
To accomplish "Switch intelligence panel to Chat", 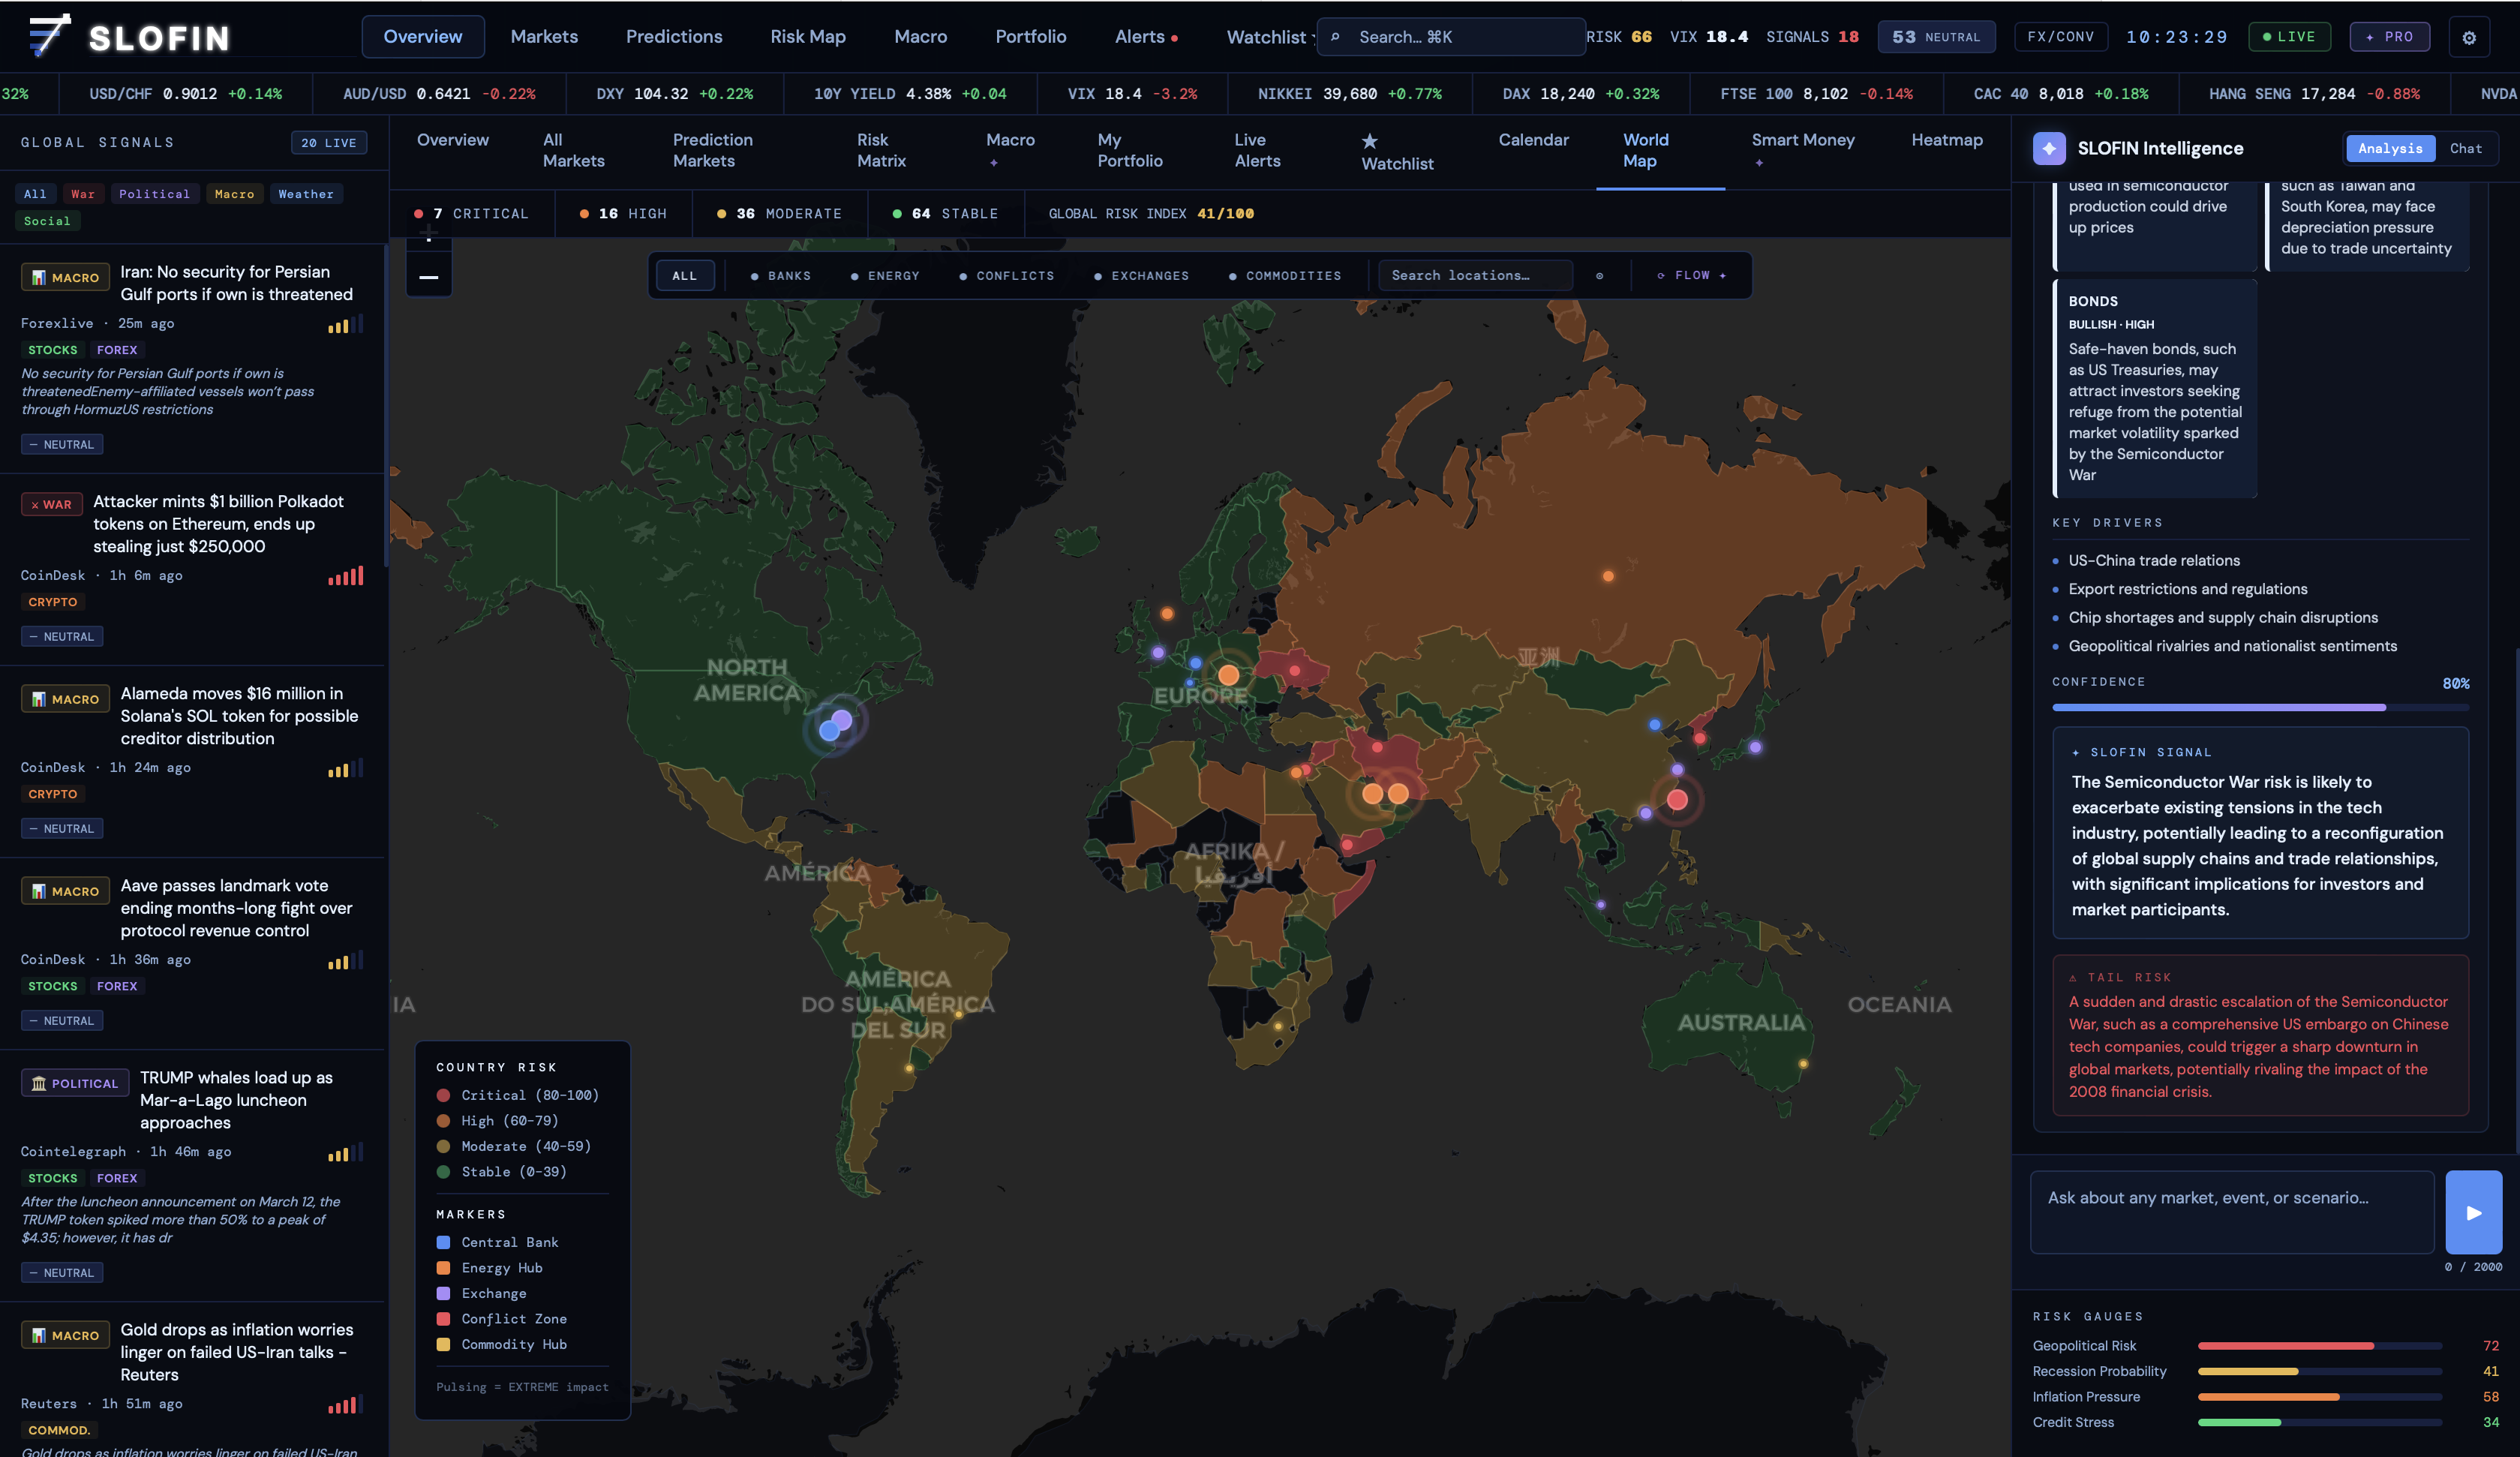I will click(x=2465, y=148).
